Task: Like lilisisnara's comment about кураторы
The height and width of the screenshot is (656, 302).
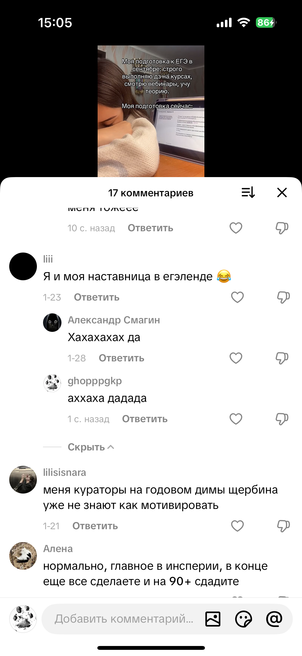Action: coord(237,526)
